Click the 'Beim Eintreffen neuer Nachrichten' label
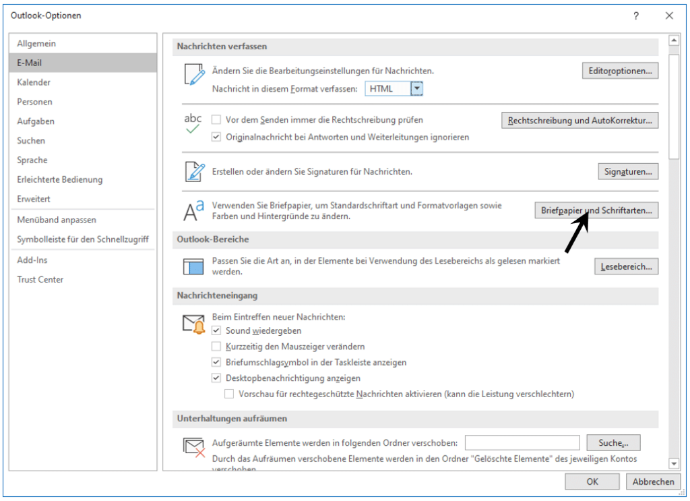 (x=278, y=316)
